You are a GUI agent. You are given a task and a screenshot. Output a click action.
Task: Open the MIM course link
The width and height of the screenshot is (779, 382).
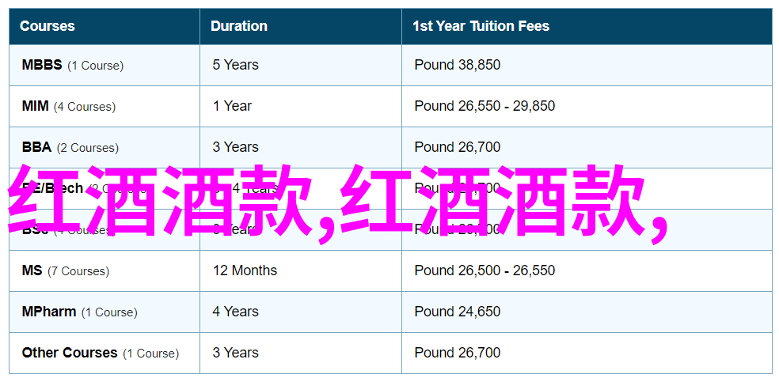tap(36, 106)
